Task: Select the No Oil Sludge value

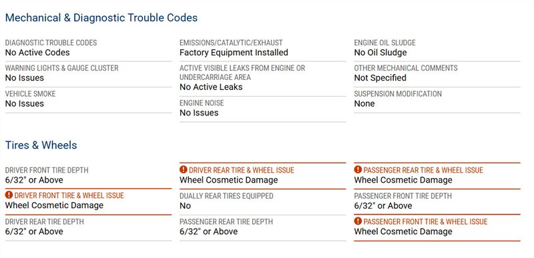Action: pyautogui.click(x=380, y=53)
